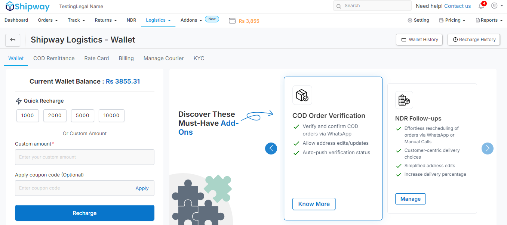Click the NDR Follow-ups heading
Image resolution: width=507 pixels, height=225 pixels.
tap(418, 119)
